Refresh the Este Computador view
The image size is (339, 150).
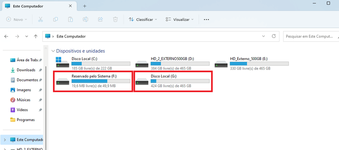[274, 36]
